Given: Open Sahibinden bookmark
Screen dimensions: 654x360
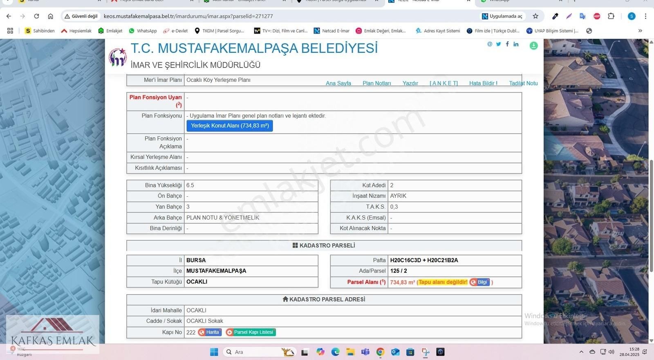Looking at the screenshot, I should 40,31.
